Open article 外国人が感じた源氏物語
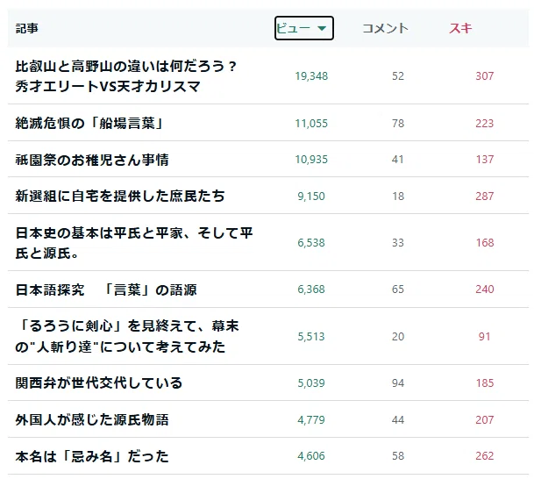Image resolution: width=534 pixels, height=479 pixels. click(92, 419)
